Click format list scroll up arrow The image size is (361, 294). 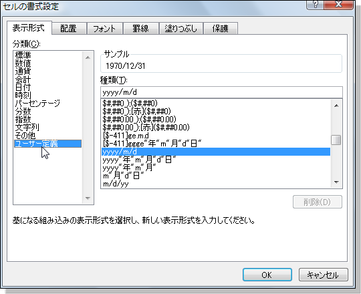coord(336,106)
